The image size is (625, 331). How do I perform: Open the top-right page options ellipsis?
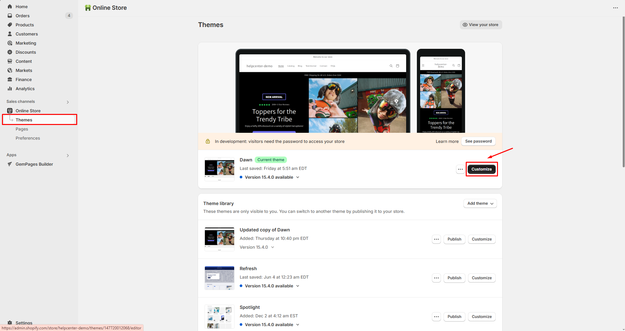click(x=615, y=8)
